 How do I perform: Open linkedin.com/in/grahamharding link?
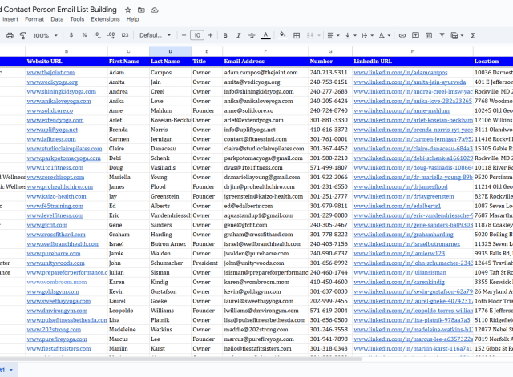pyautogui.click(x=403, y=235)
